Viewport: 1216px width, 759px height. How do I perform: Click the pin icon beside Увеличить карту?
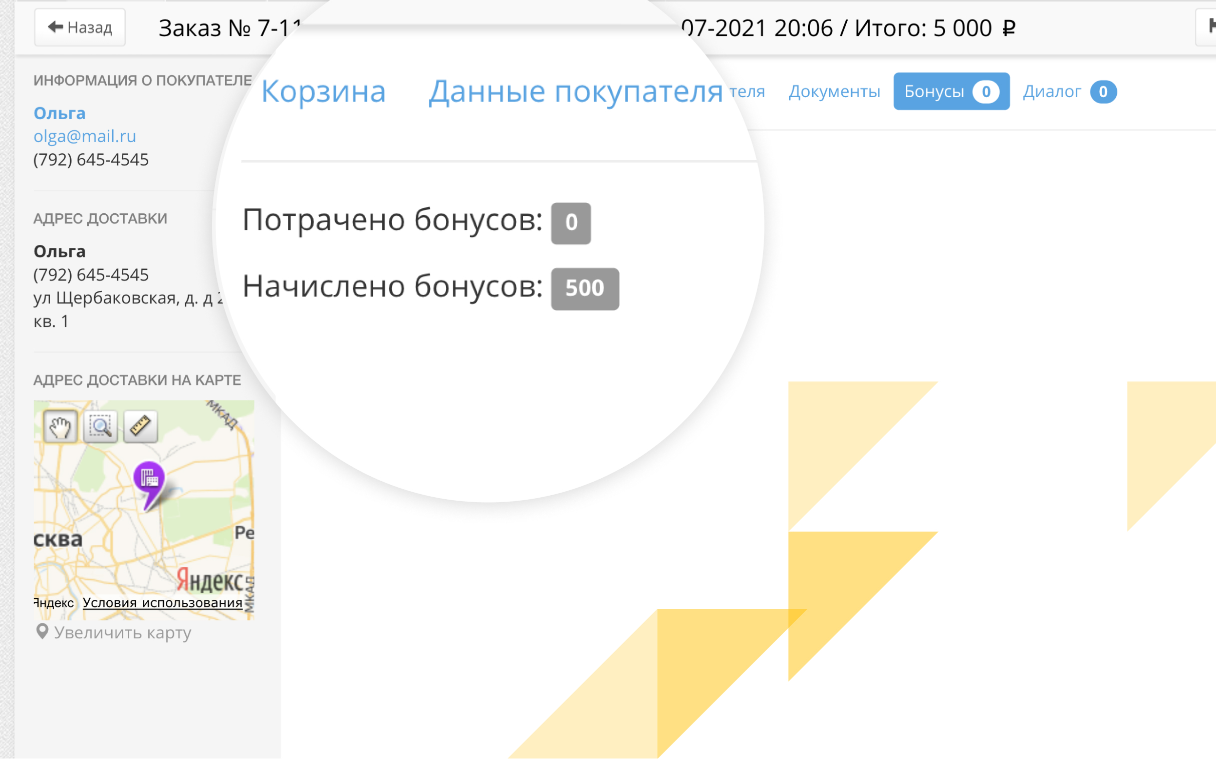(42, 631)
